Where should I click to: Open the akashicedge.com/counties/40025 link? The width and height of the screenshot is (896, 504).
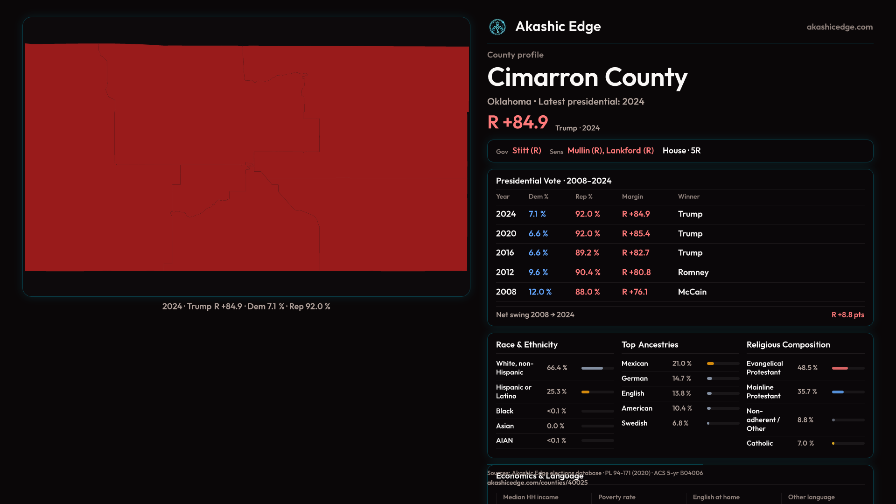point(537,483)
